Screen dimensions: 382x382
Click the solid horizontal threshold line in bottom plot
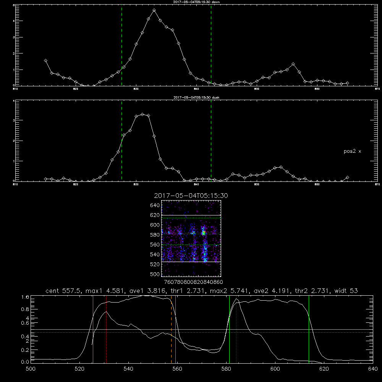(x=202, y=329)
